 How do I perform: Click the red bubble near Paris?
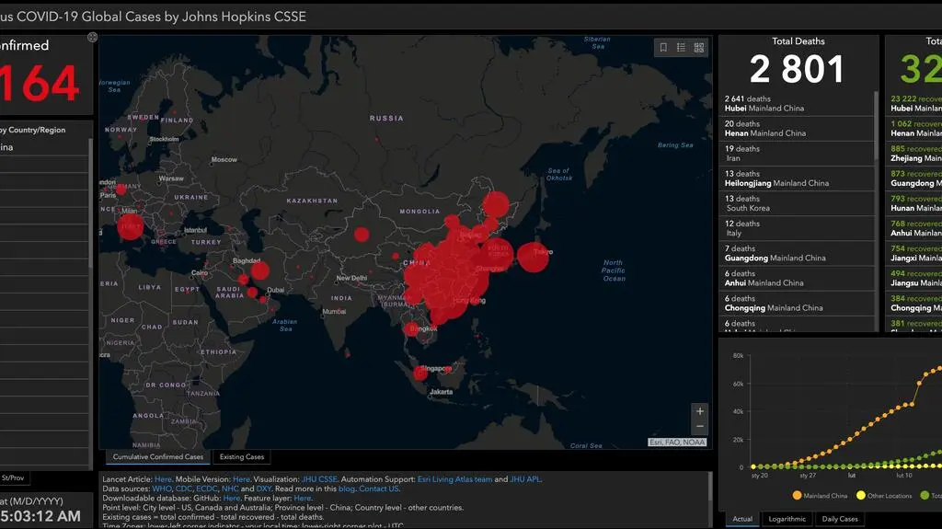click(x=121, y=190)
